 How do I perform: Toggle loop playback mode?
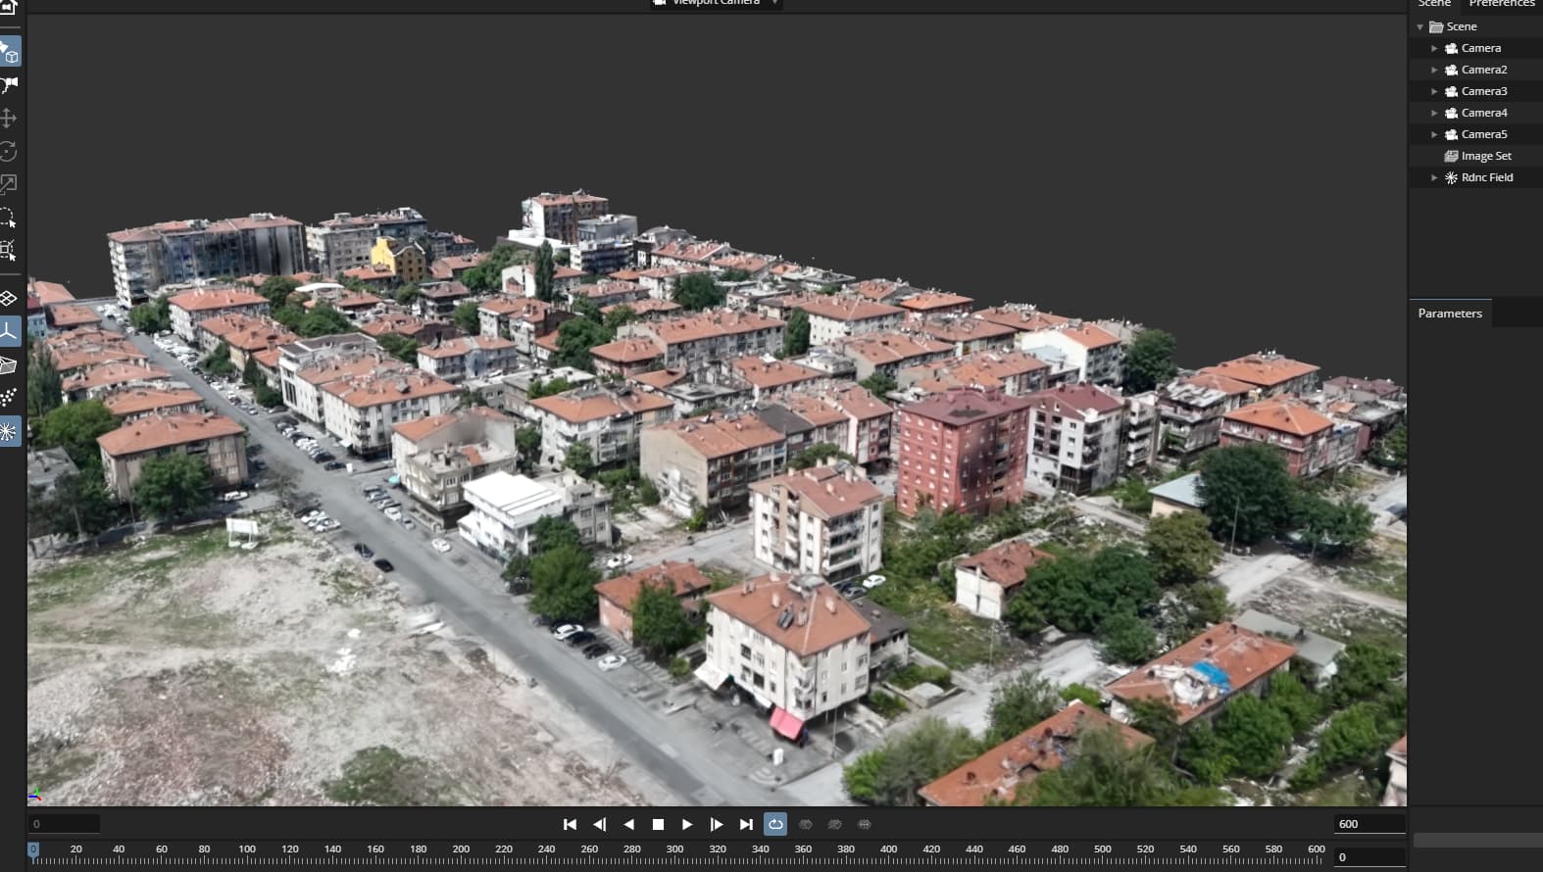click(x=775, y=825)
